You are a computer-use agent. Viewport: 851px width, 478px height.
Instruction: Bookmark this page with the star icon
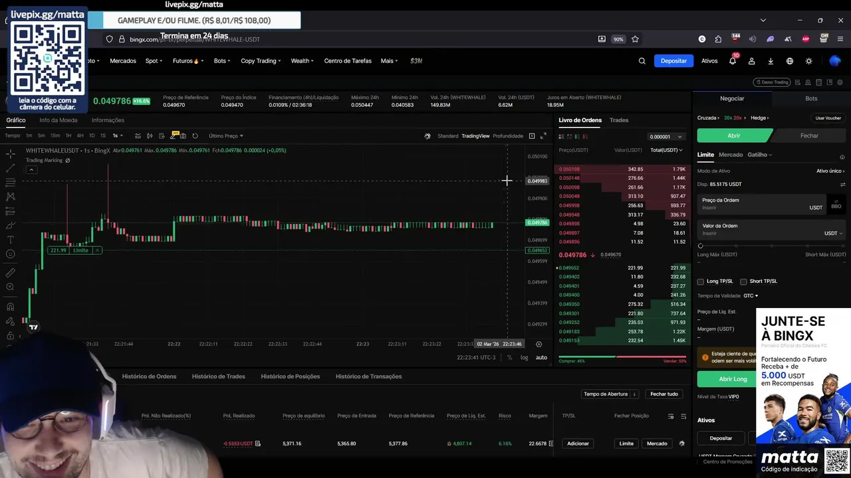point(635,39)
